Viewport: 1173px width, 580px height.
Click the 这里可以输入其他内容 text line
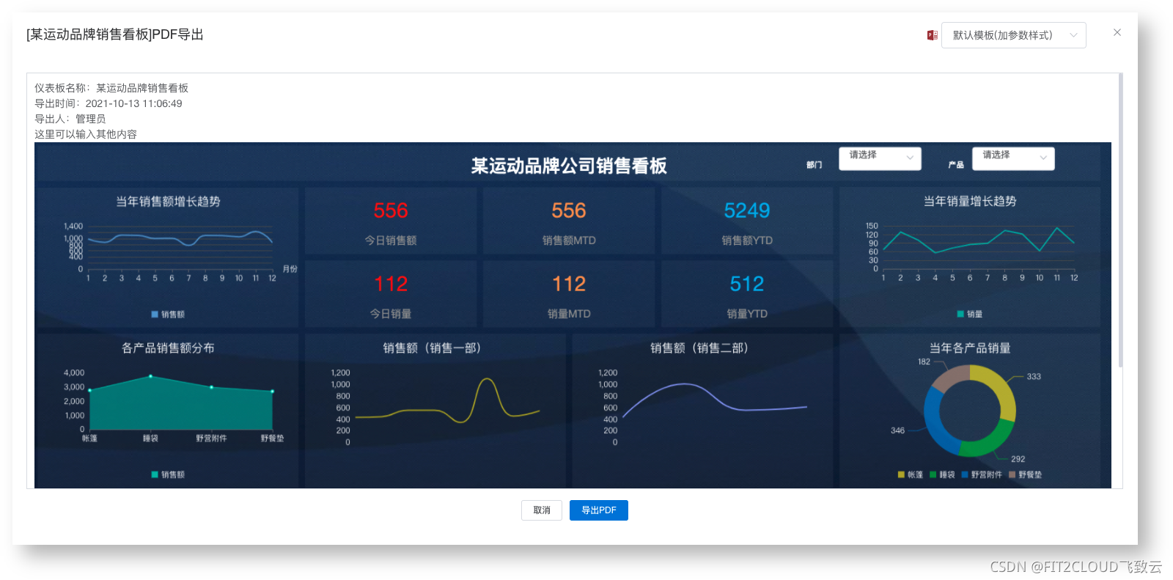pyautogui.click(x=86, y=134)
